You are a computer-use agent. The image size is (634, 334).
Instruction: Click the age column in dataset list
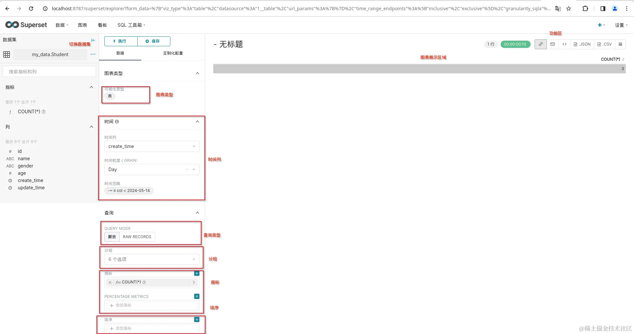[22, 173]
